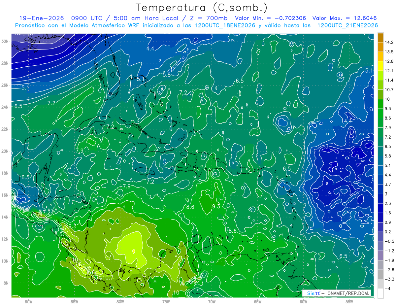
Task: Click the date "19-Ene-2026" in the header
Action: 42,18
